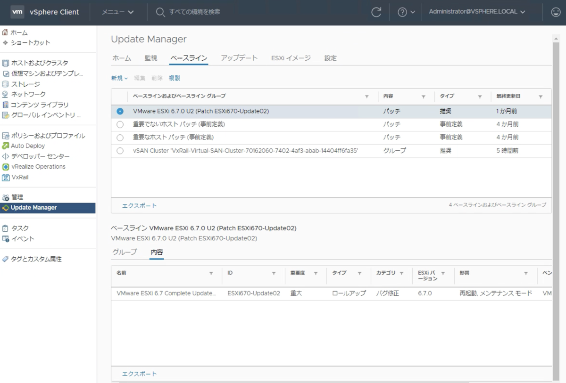566x383 pixels.
Task: Click the ネットワーク icon in sidebar
Action: click(x=6, y=94)
